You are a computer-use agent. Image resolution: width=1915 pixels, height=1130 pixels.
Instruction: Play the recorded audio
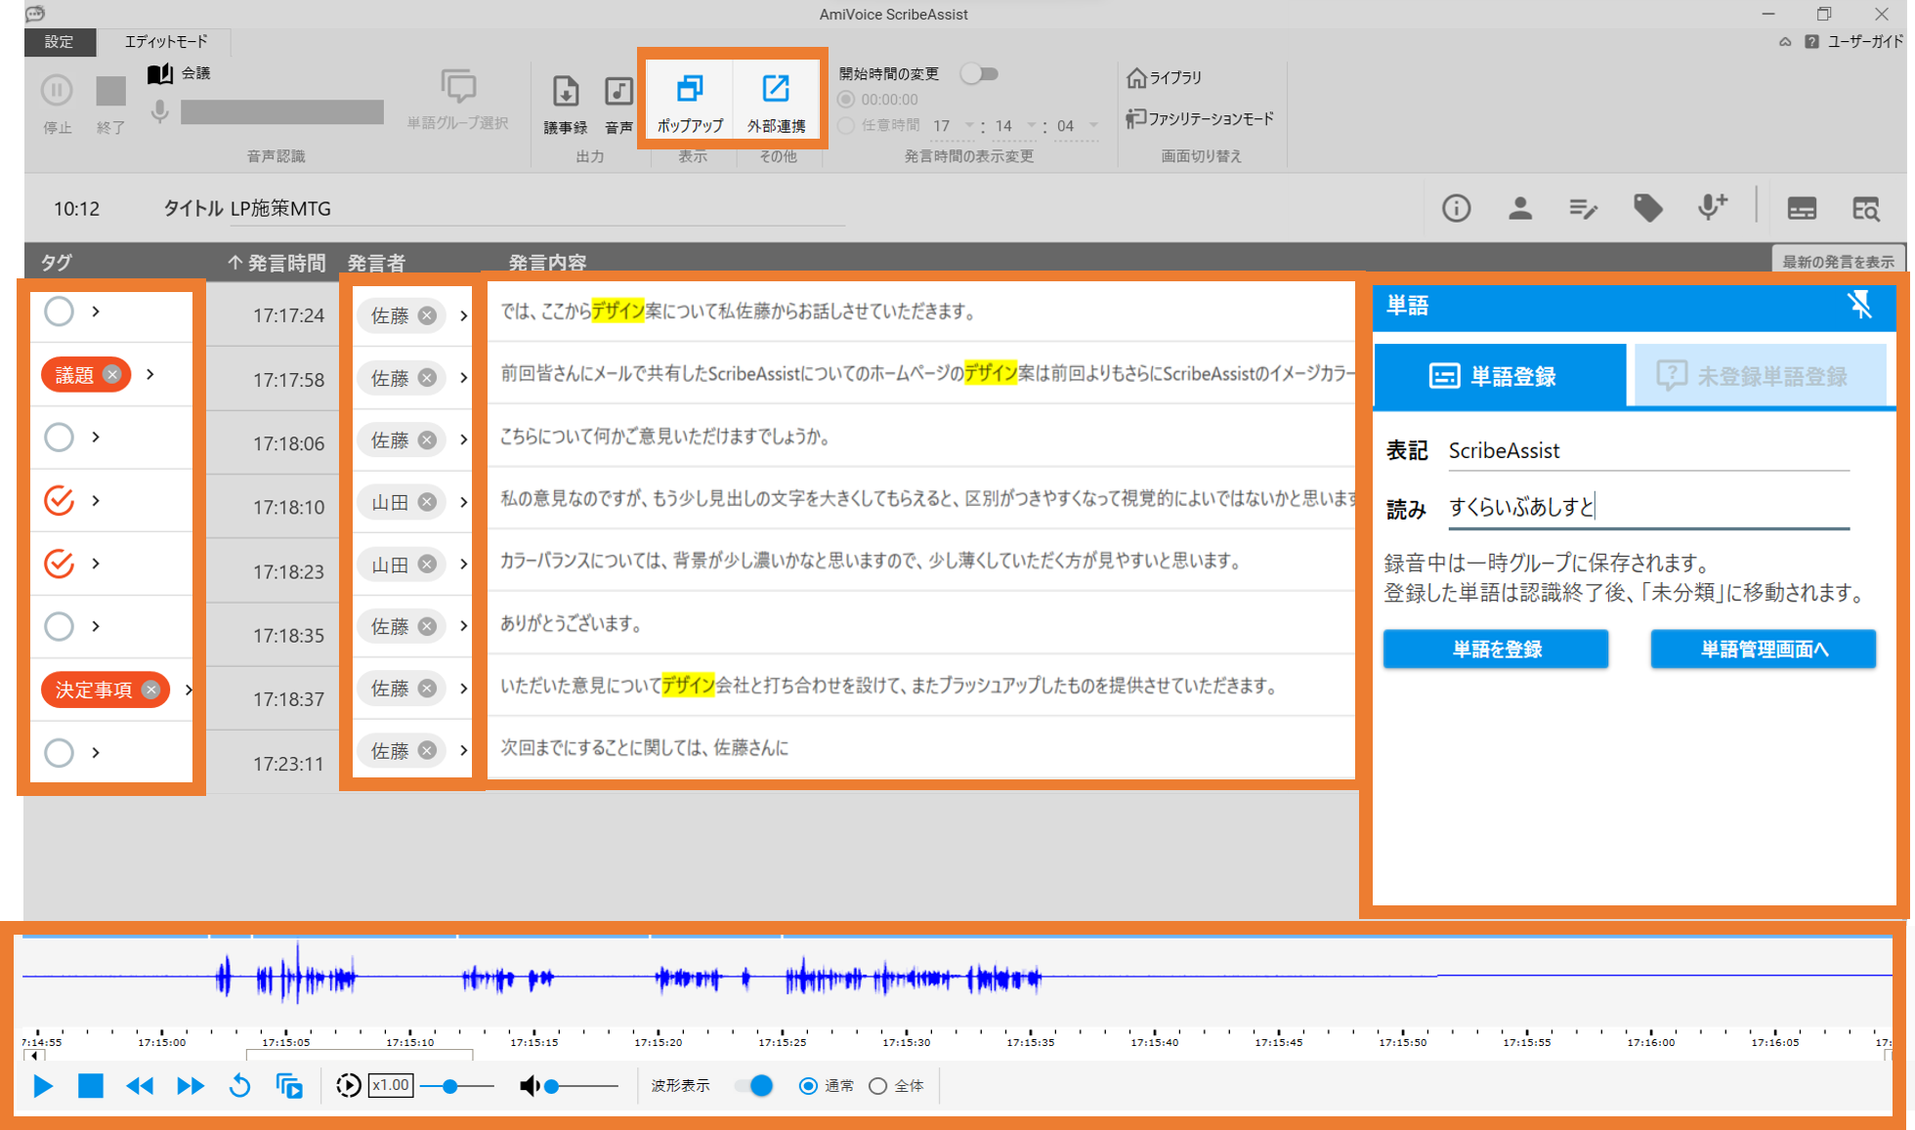pos(43,1086)
